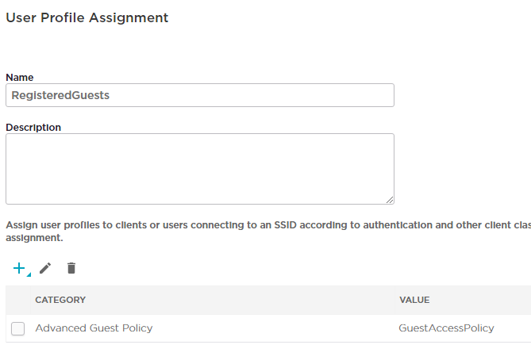Sort by the VALUE column header
Viewport: 531px width, 364px height.
point(414,300)
